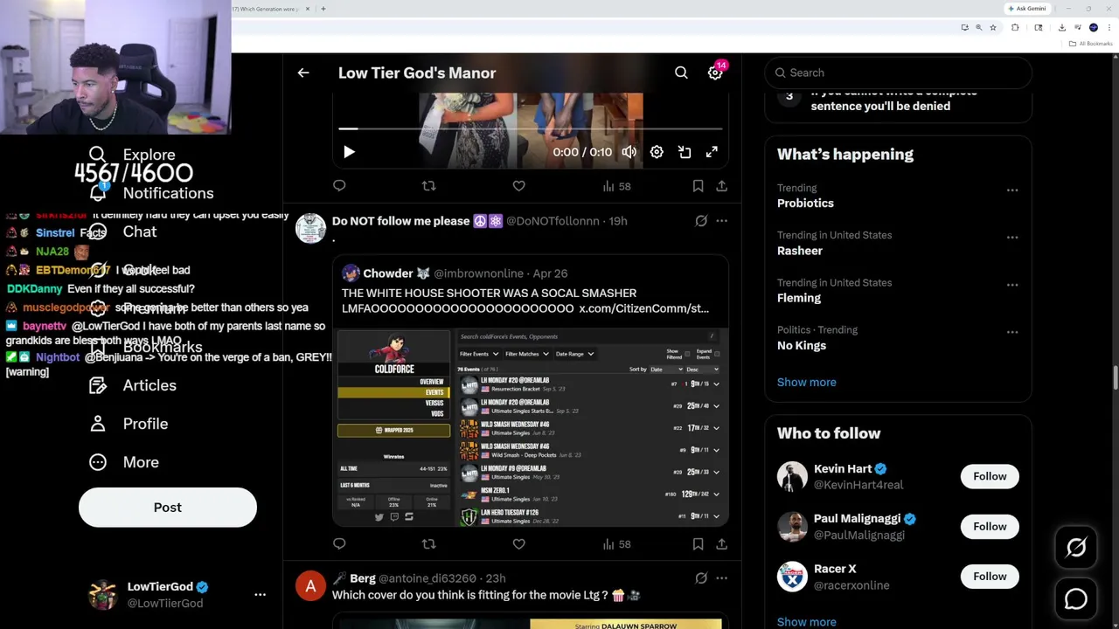
Task: Focus the Search input field
Action: (899, 73)
